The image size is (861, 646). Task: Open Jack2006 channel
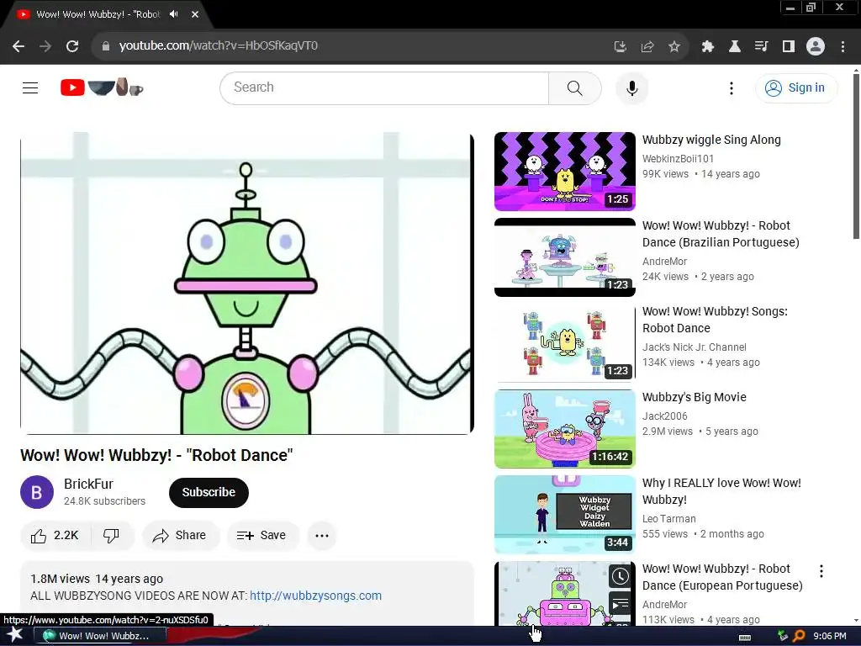coord(665,416)
